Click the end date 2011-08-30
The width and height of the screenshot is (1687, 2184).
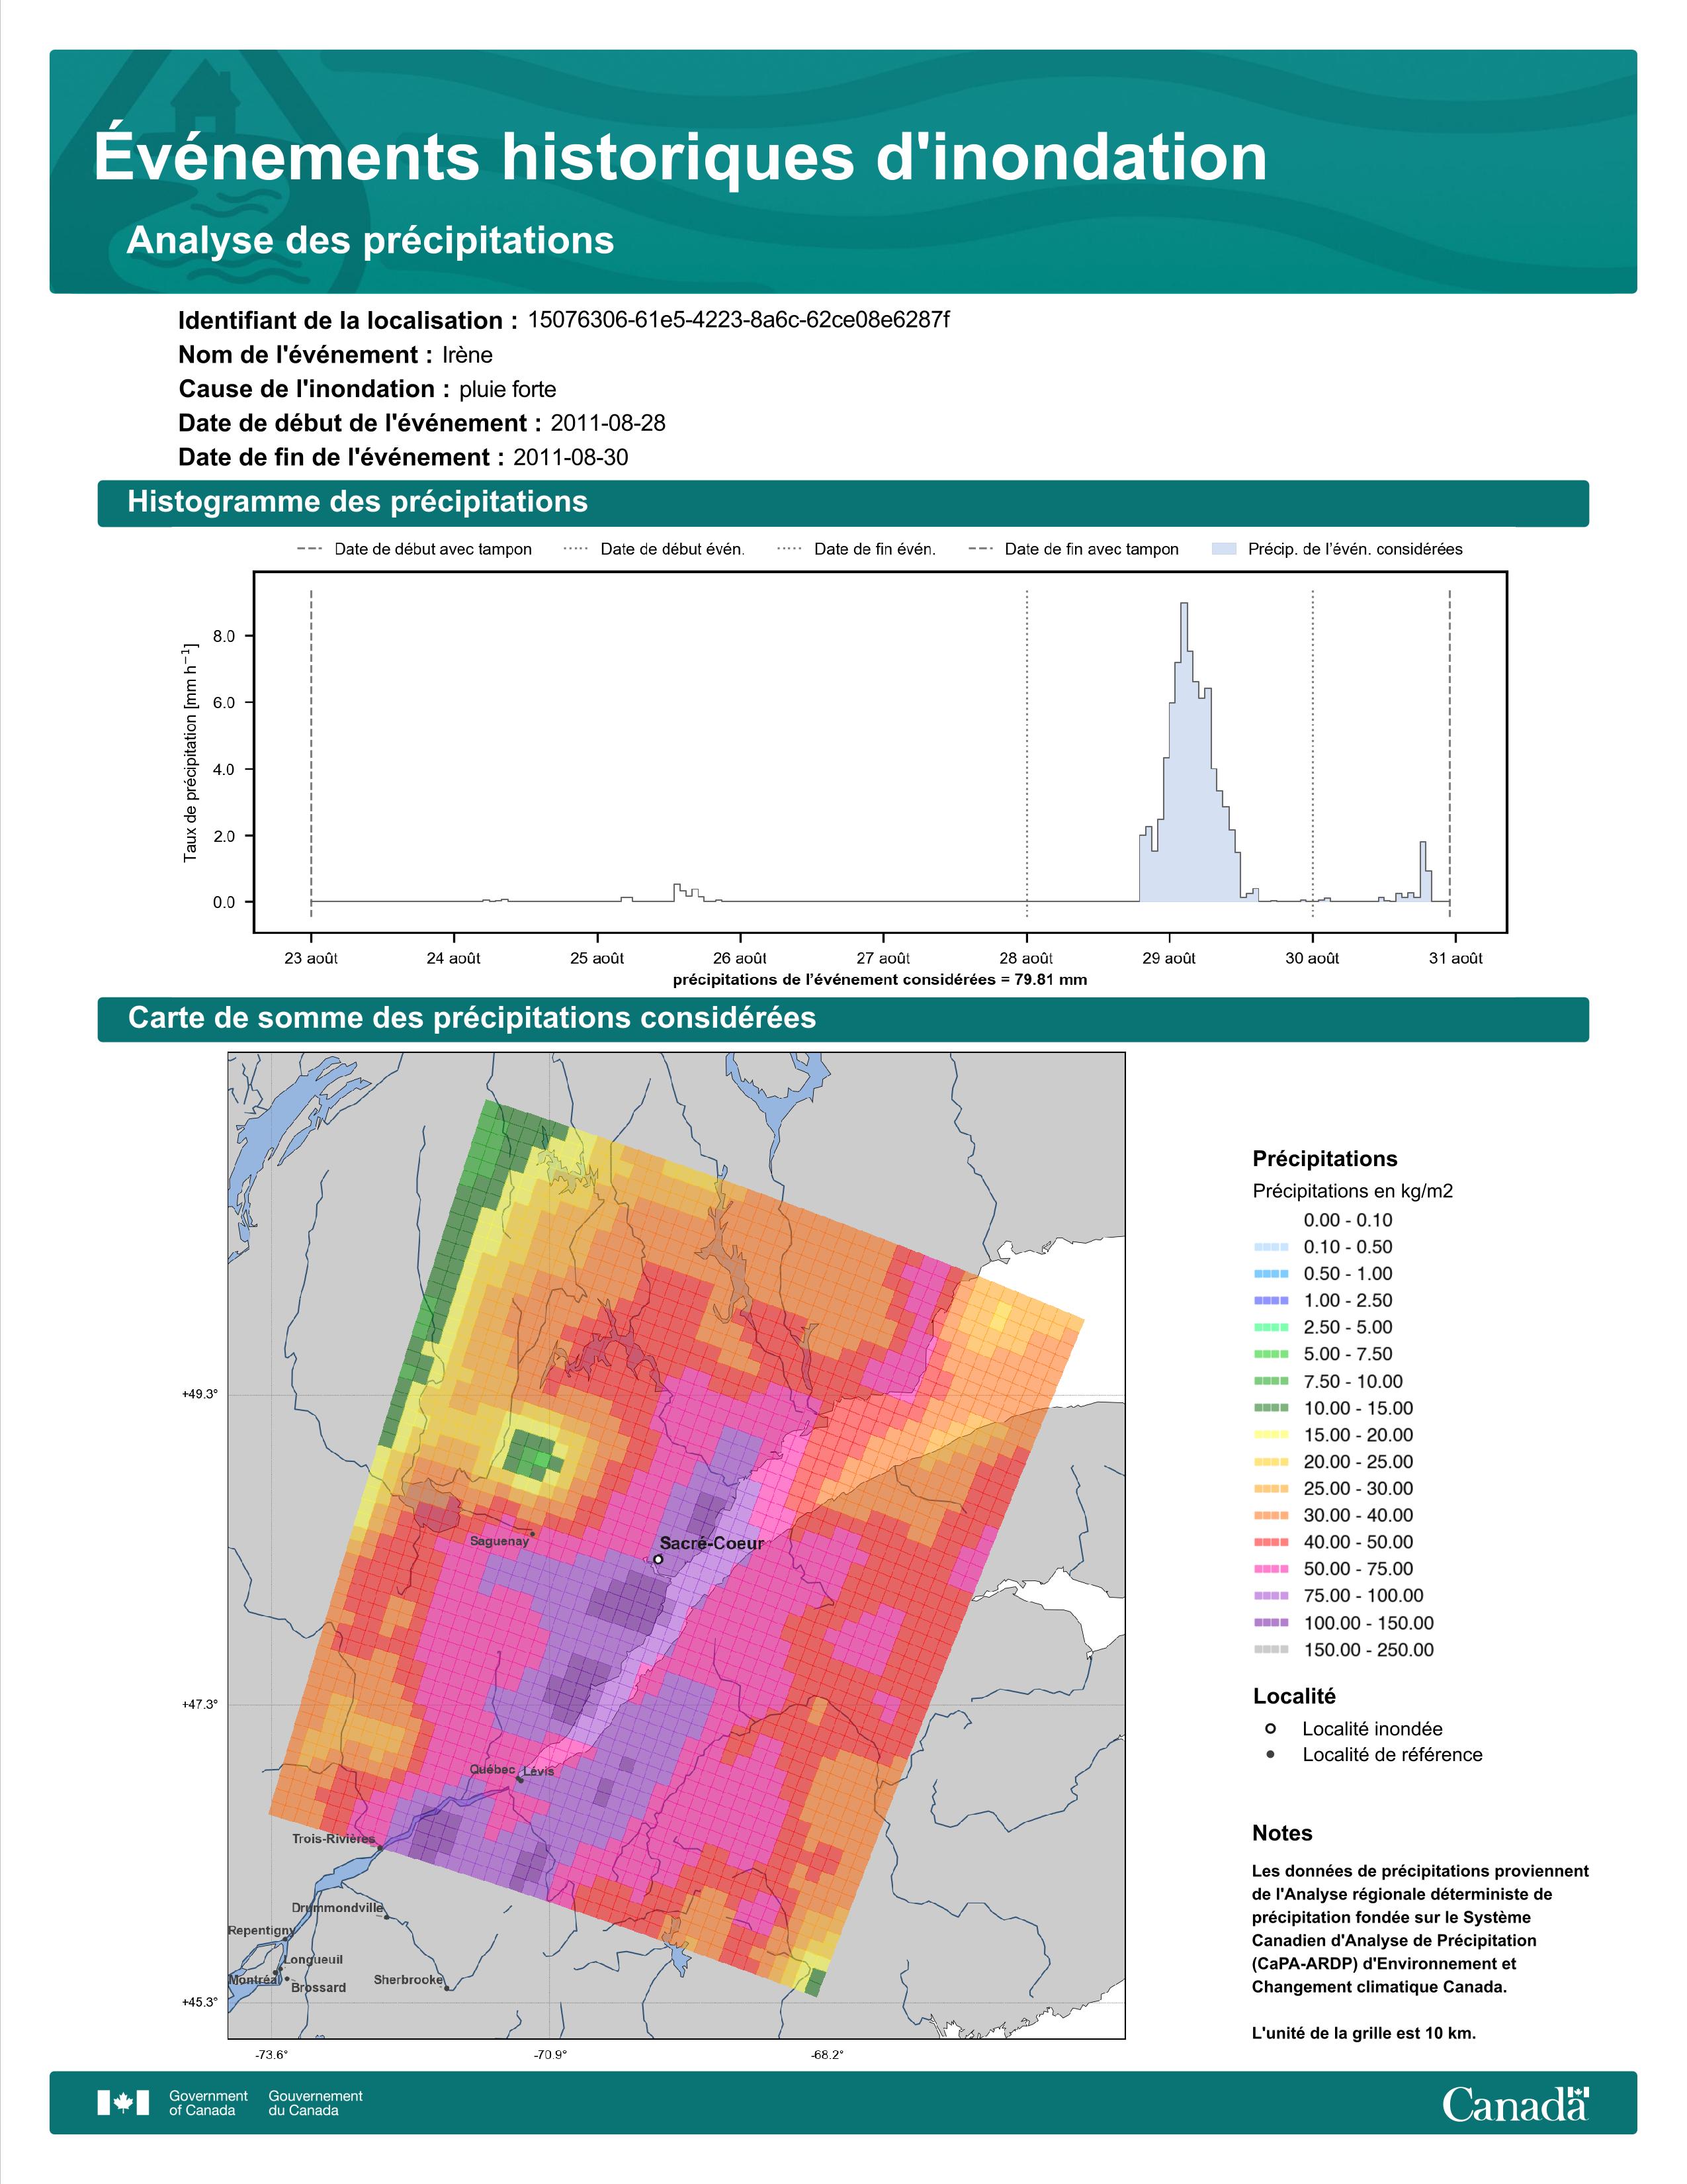click(x=571, y=457)
